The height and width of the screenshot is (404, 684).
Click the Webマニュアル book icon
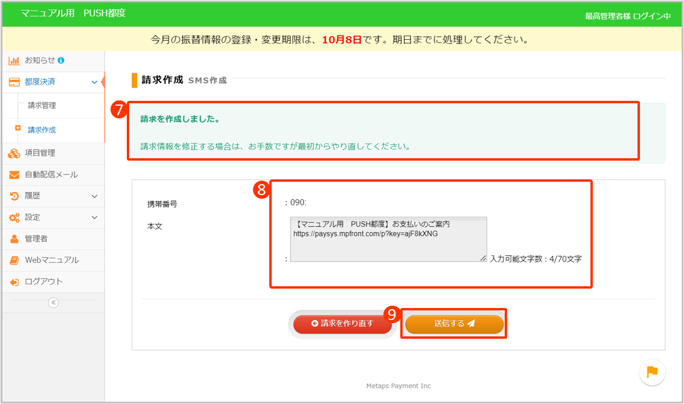pyautogui.click(x=14, y=260)
